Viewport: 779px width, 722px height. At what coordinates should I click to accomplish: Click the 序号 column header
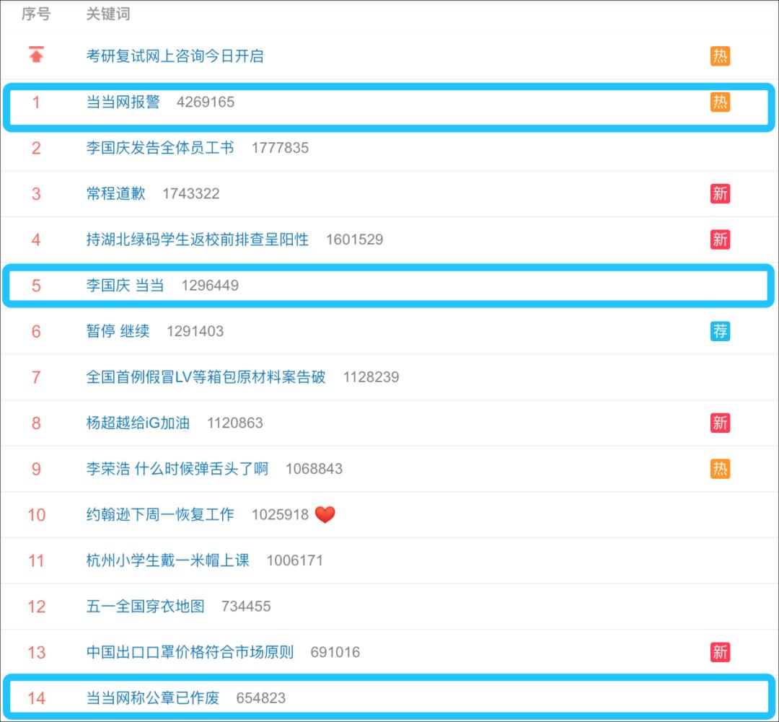[36, 14]
